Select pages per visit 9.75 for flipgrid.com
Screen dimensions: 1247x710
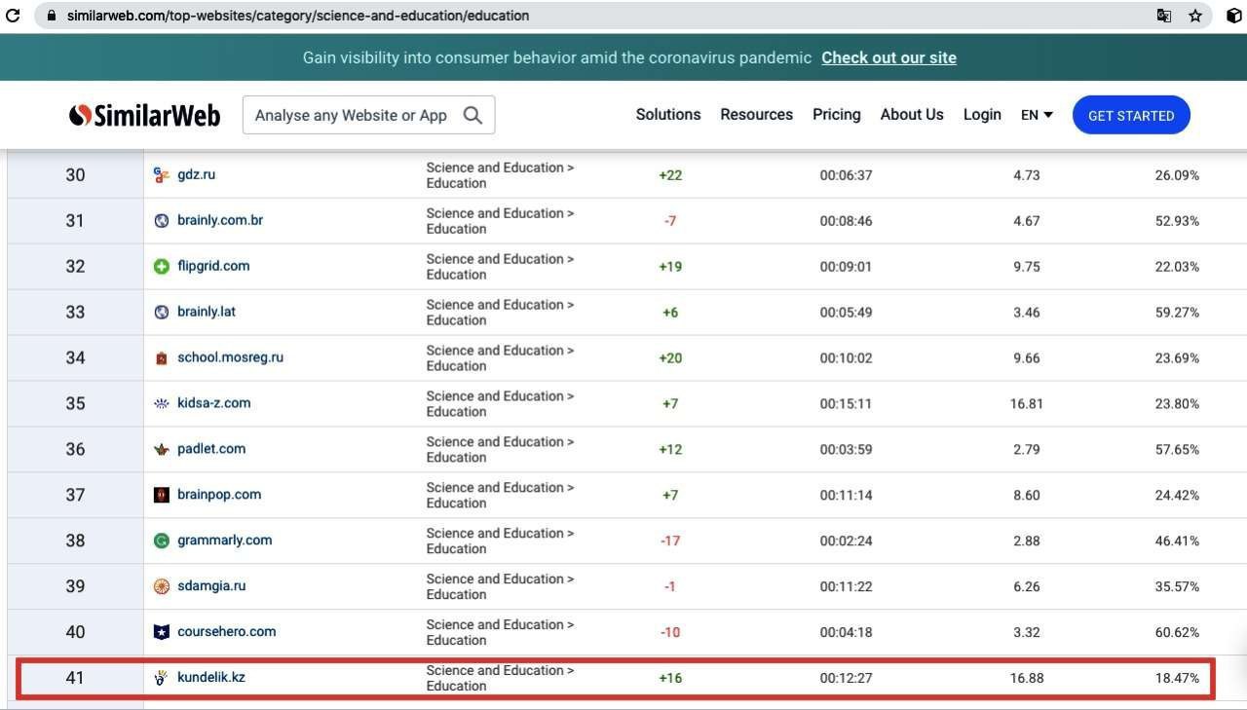pos(1027,267)
